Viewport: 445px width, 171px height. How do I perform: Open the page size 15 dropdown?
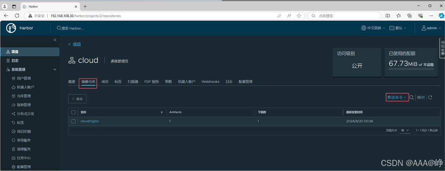tap(405, 130)
